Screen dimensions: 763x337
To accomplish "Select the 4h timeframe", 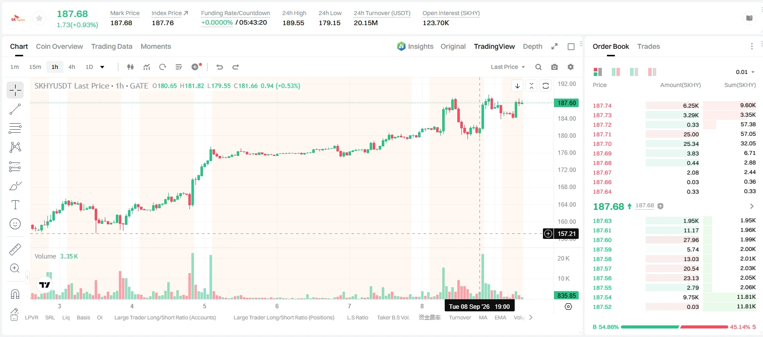I will [72, 67].
